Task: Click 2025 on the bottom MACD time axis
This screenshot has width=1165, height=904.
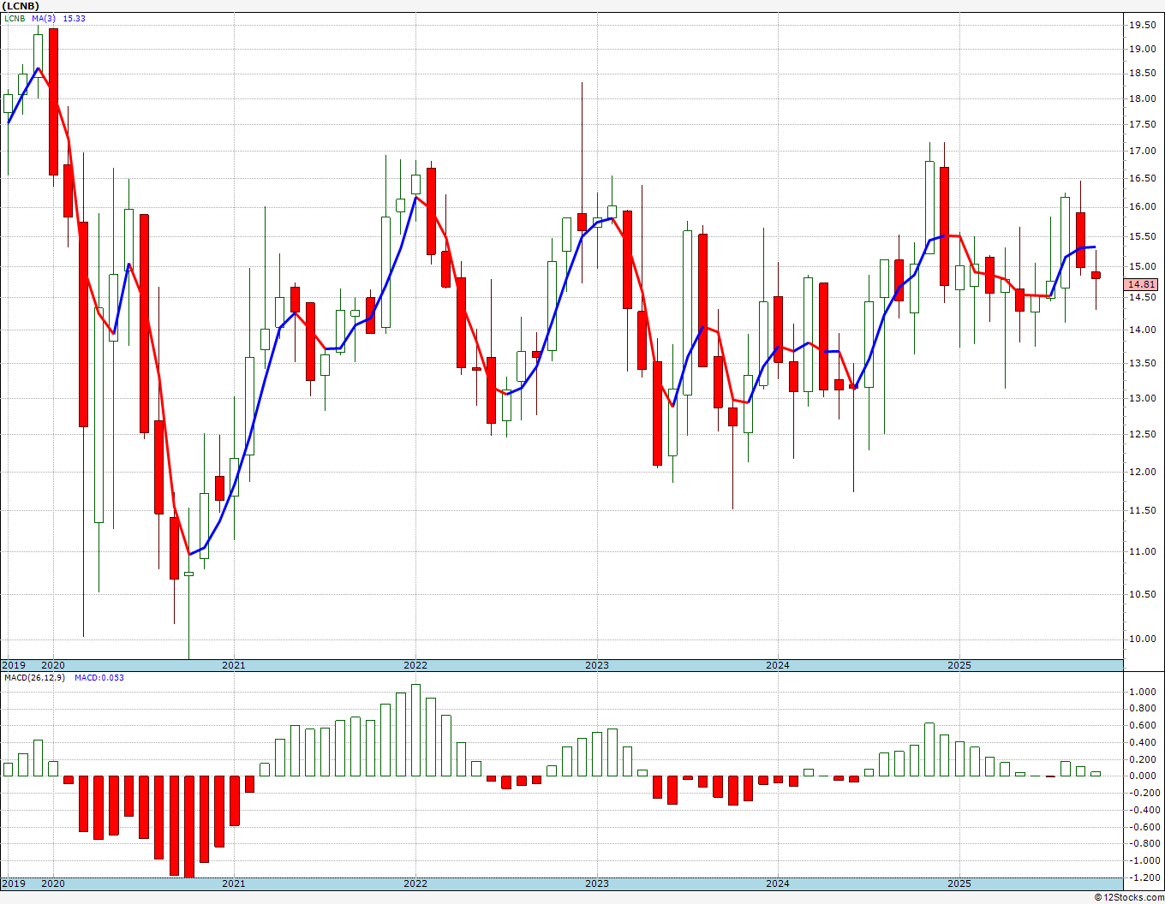Action: pyautogui.click(x=959, y=883)
